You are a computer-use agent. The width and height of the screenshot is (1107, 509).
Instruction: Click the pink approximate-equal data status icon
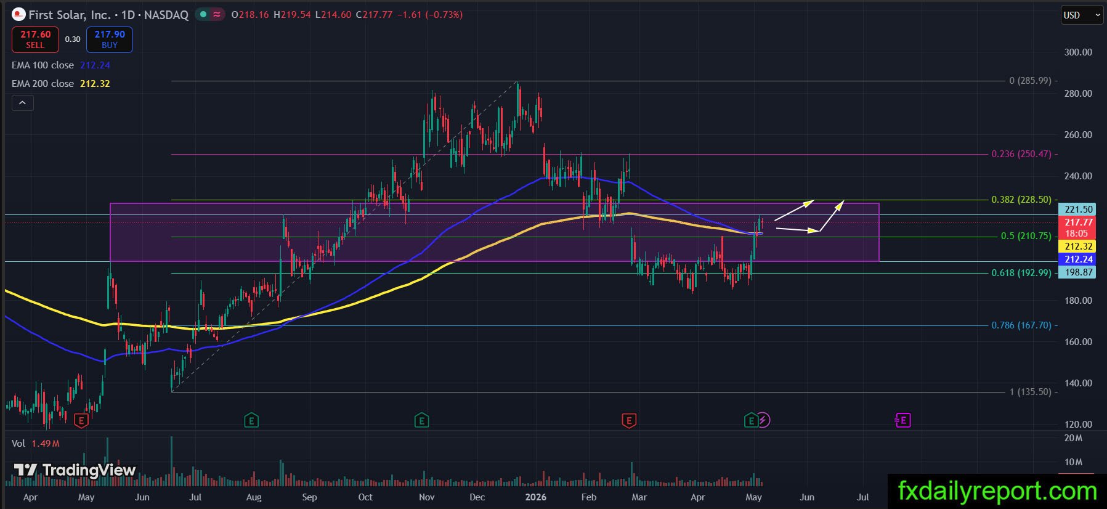tap(217, 14)
